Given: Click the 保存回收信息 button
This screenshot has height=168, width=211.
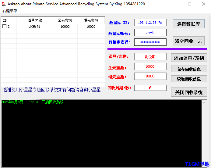Looking at the screenshot, I should coord(189,69).
